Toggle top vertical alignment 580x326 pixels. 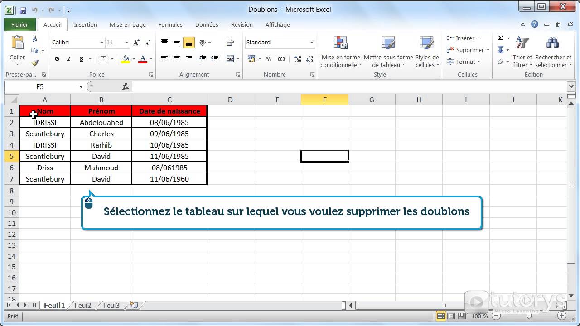pos(164,43)
